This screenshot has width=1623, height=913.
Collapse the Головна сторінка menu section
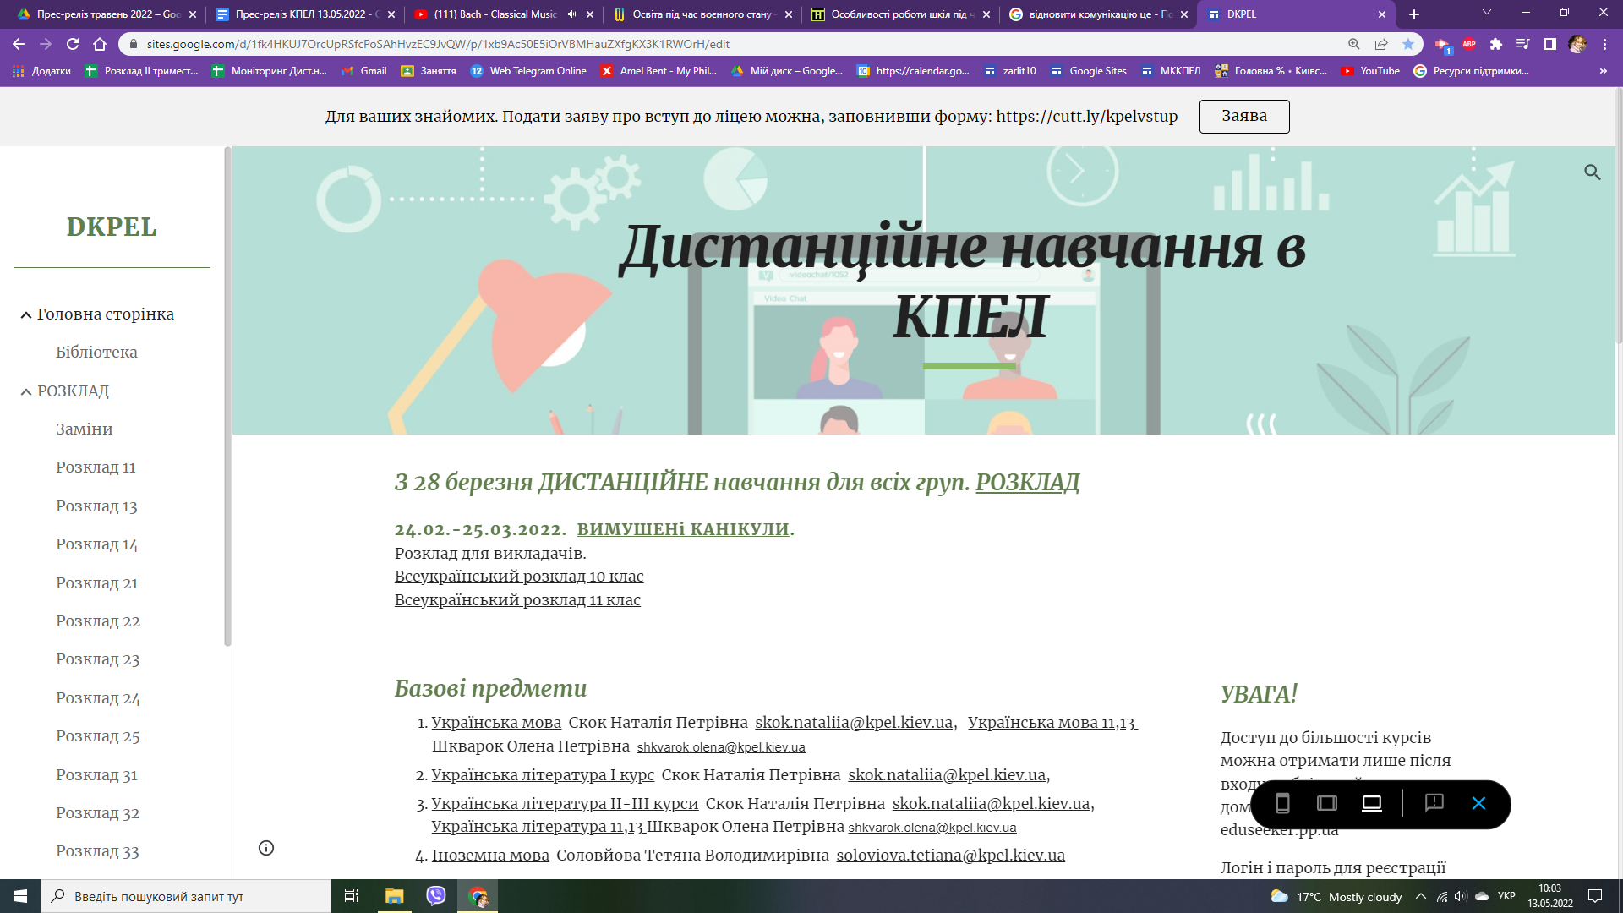click(x=26, y=314)
